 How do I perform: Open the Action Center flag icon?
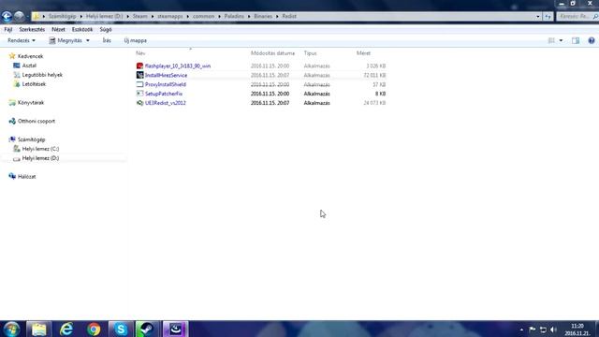point(533,330)
